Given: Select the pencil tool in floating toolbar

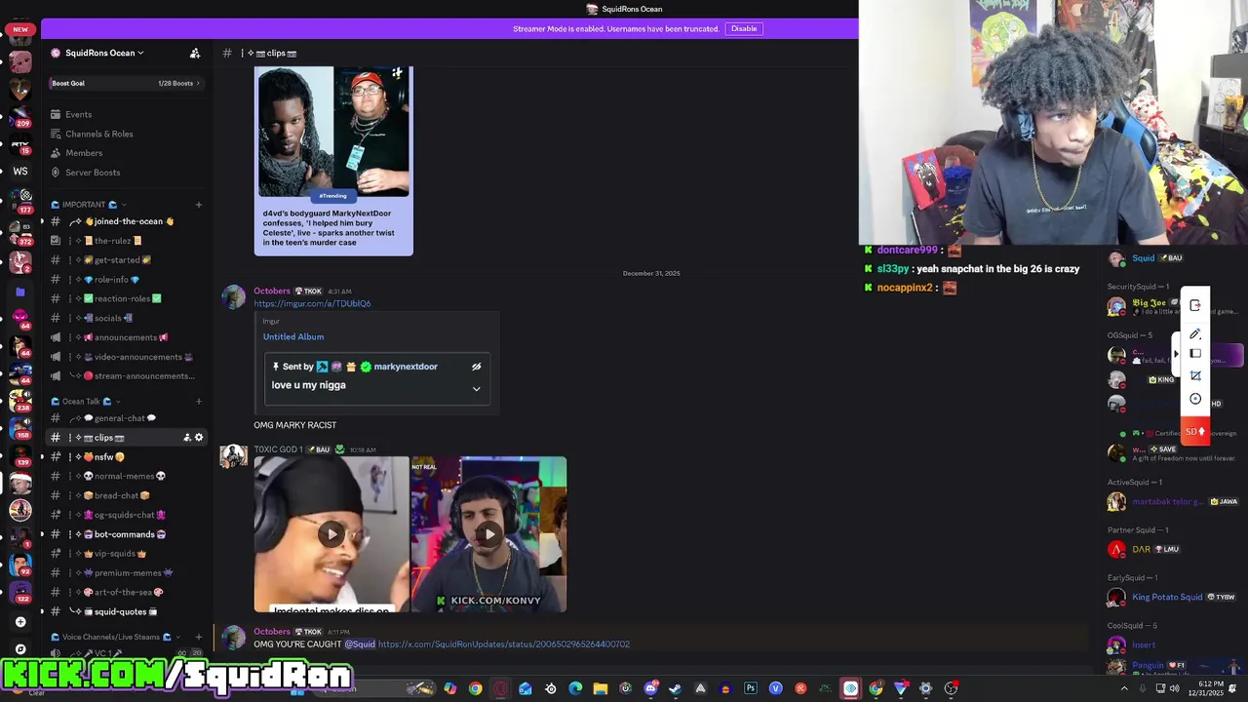Looking at the screenshot, I should coord(1195,334).
